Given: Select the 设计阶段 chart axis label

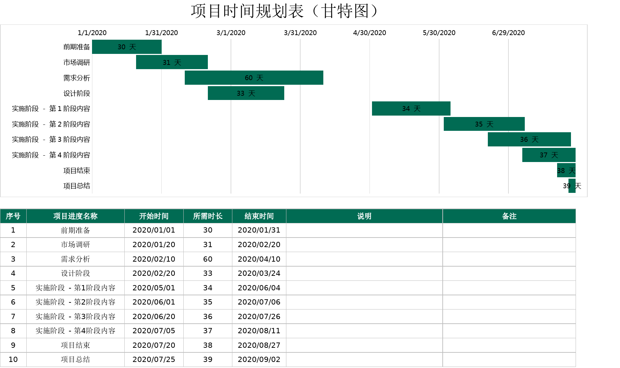Looking at the screenshot, I should pyautogui.click(x=77, y=93).
